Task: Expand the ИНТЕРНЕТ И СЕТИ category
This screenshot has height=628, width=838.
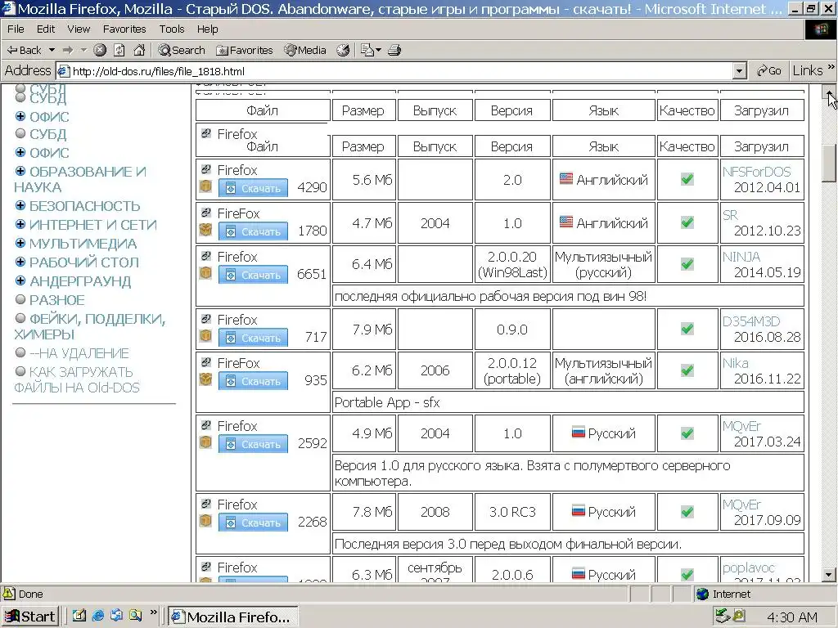Action: point(20,224)
